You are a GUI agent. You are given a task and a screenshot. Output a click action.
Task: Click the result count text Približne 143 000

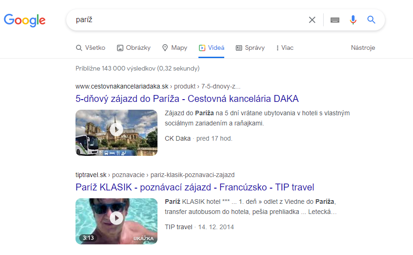pos(138,68)
